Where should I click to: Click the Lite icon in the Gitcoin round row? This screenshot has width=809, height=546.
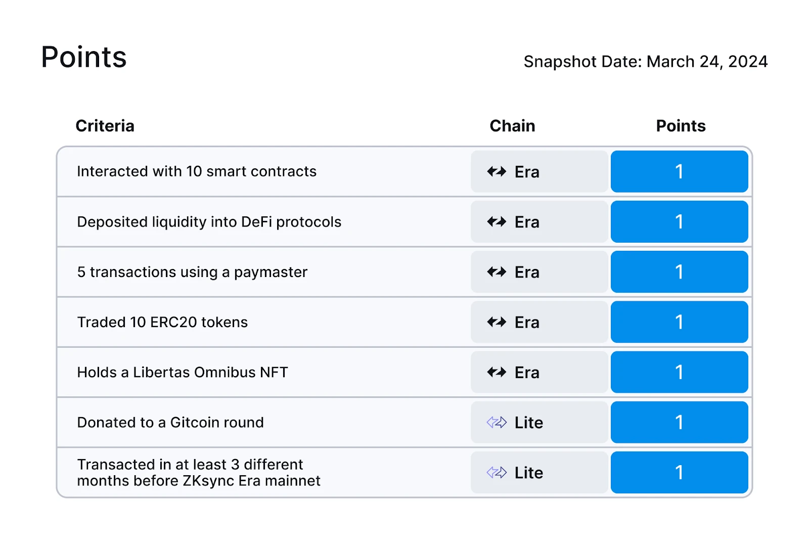pos(497,422)
